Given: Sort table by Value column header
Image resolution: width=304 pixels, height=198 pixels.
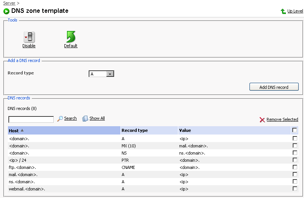Looking at the screenshot, I should click(x=185, y=130).
